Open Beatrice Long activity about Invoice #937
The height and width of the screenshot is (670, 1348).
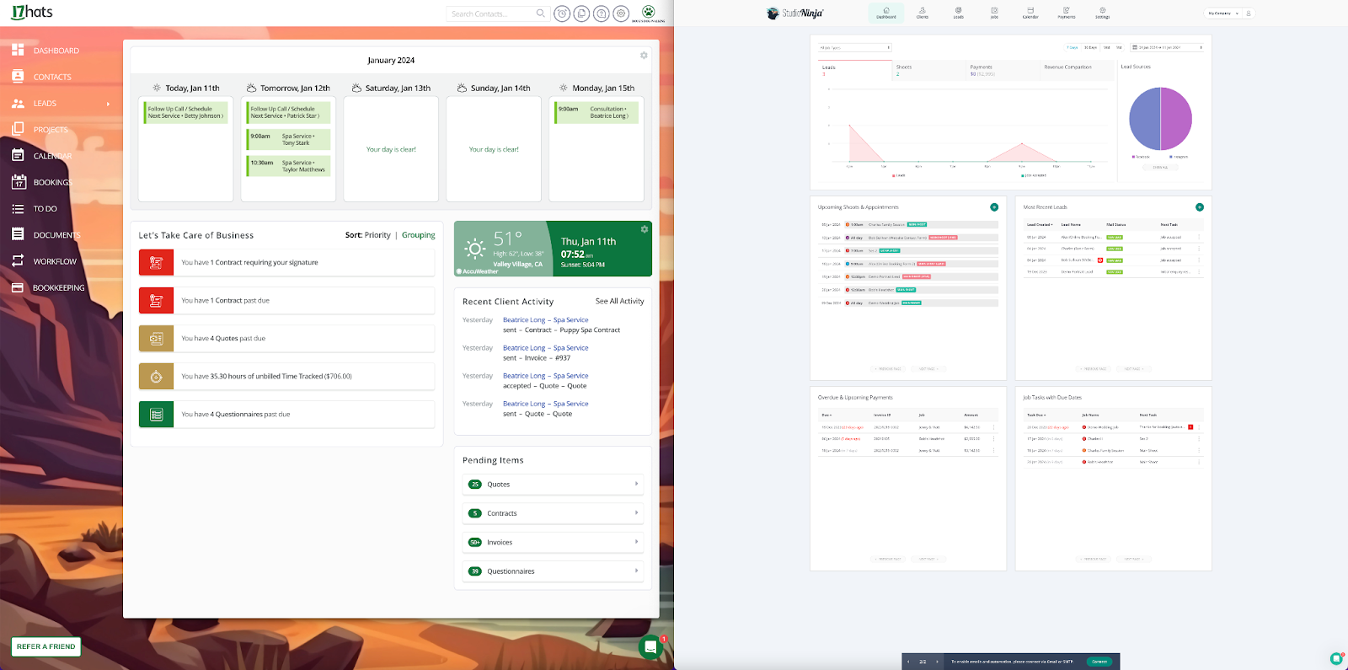(546, 348)
